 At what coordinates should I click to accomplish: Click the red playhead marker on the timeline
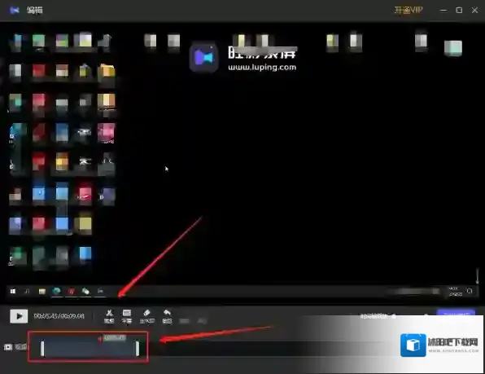click(100, 340)
